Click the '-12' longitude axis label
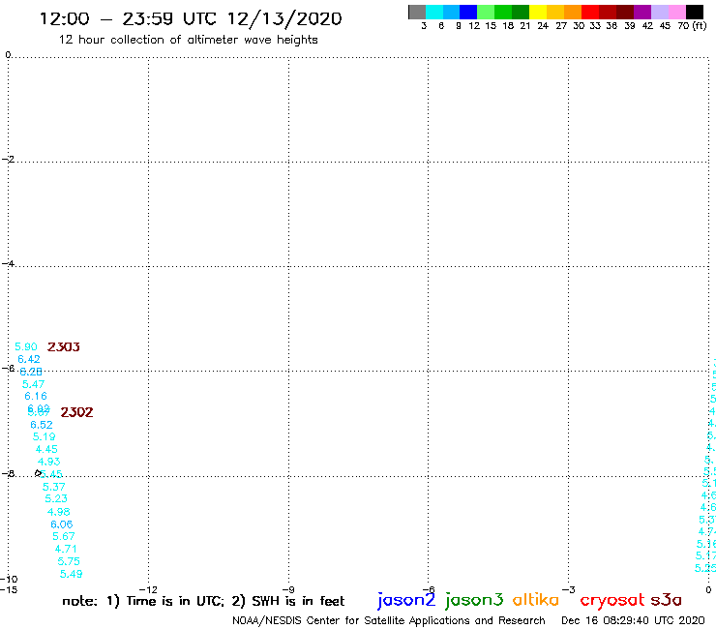The height and width of the screenshot is (629, 716). pos(148,589)
